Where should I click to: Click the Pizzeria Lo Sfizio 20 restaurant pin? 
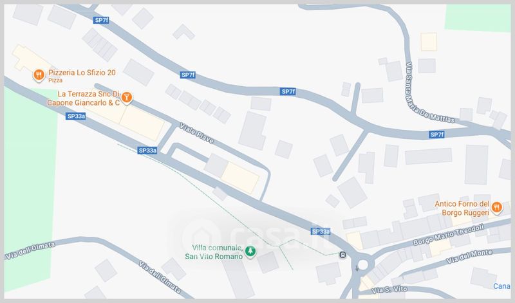point(39,75)
